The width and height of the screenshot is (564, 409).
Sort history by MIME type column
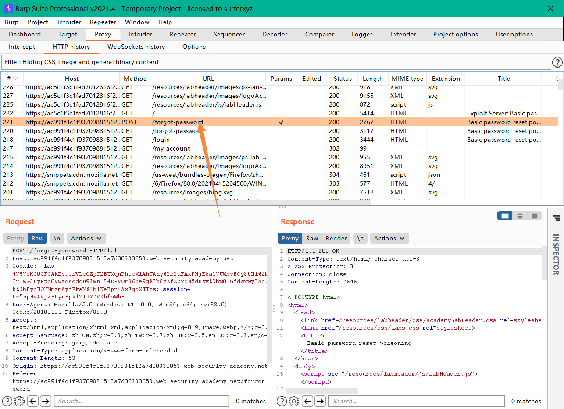click(x=407, y=79)
